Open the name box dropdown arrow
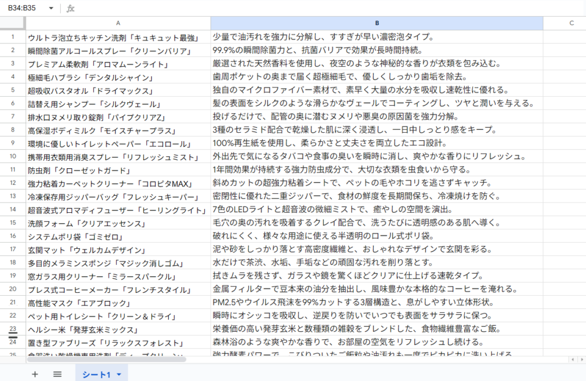This screenshot has width=586, height=381. tap(51, 9)
